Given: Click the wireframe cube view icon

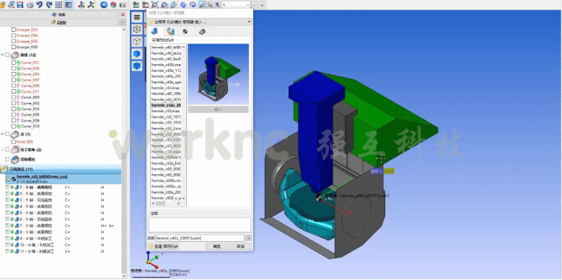Looking at the screenshot, I should [x=137, y=30].
